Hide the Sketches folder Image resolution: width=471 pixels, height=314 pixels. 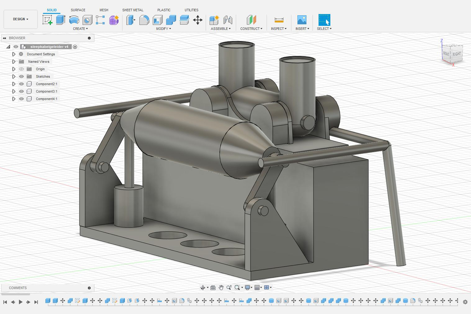click(21, 77)
